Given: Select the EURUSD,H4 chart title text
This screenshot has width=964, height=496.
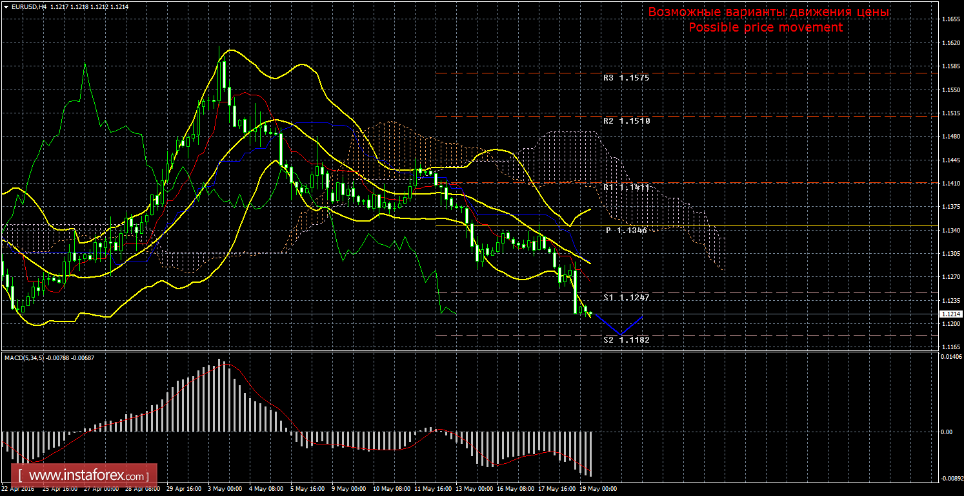Looking at the screenshot, I should 29,6.
